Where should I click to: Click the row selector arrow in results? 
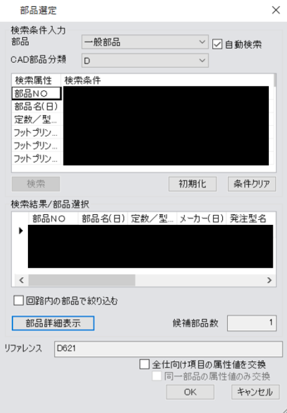pos(21,230)
